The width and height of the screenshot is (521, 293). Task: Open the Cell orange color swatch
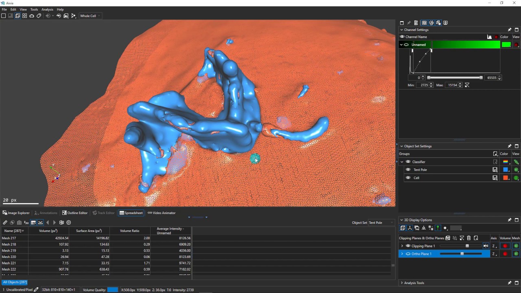pyautogui.click(x=506, y=178)
